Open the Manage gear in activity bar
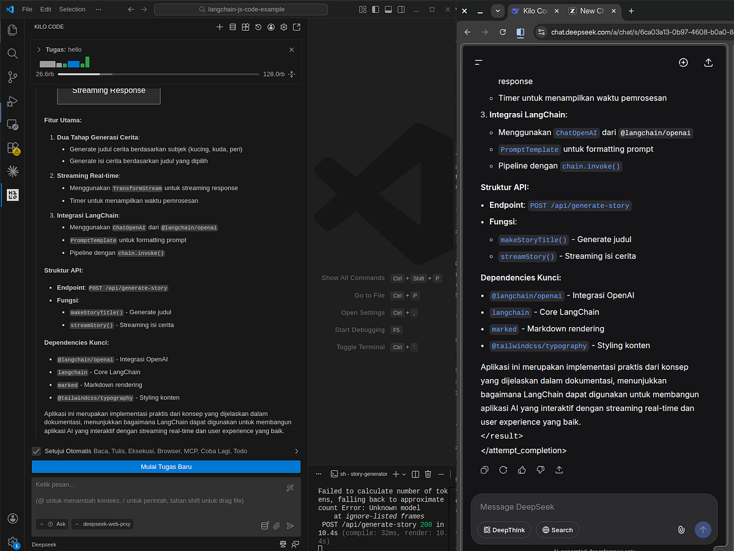Image resolution: width=734 pixels, height=551 pixels. coord(12,542)
